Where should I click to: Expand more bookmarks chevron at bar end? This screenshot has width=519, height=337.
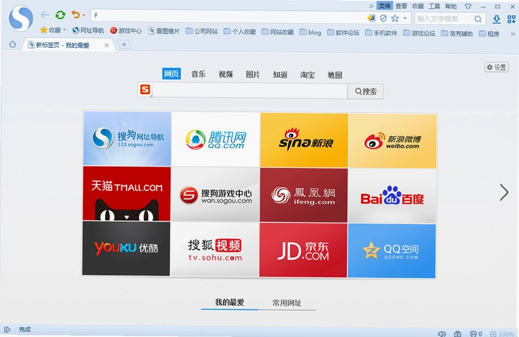coord(513,34)
